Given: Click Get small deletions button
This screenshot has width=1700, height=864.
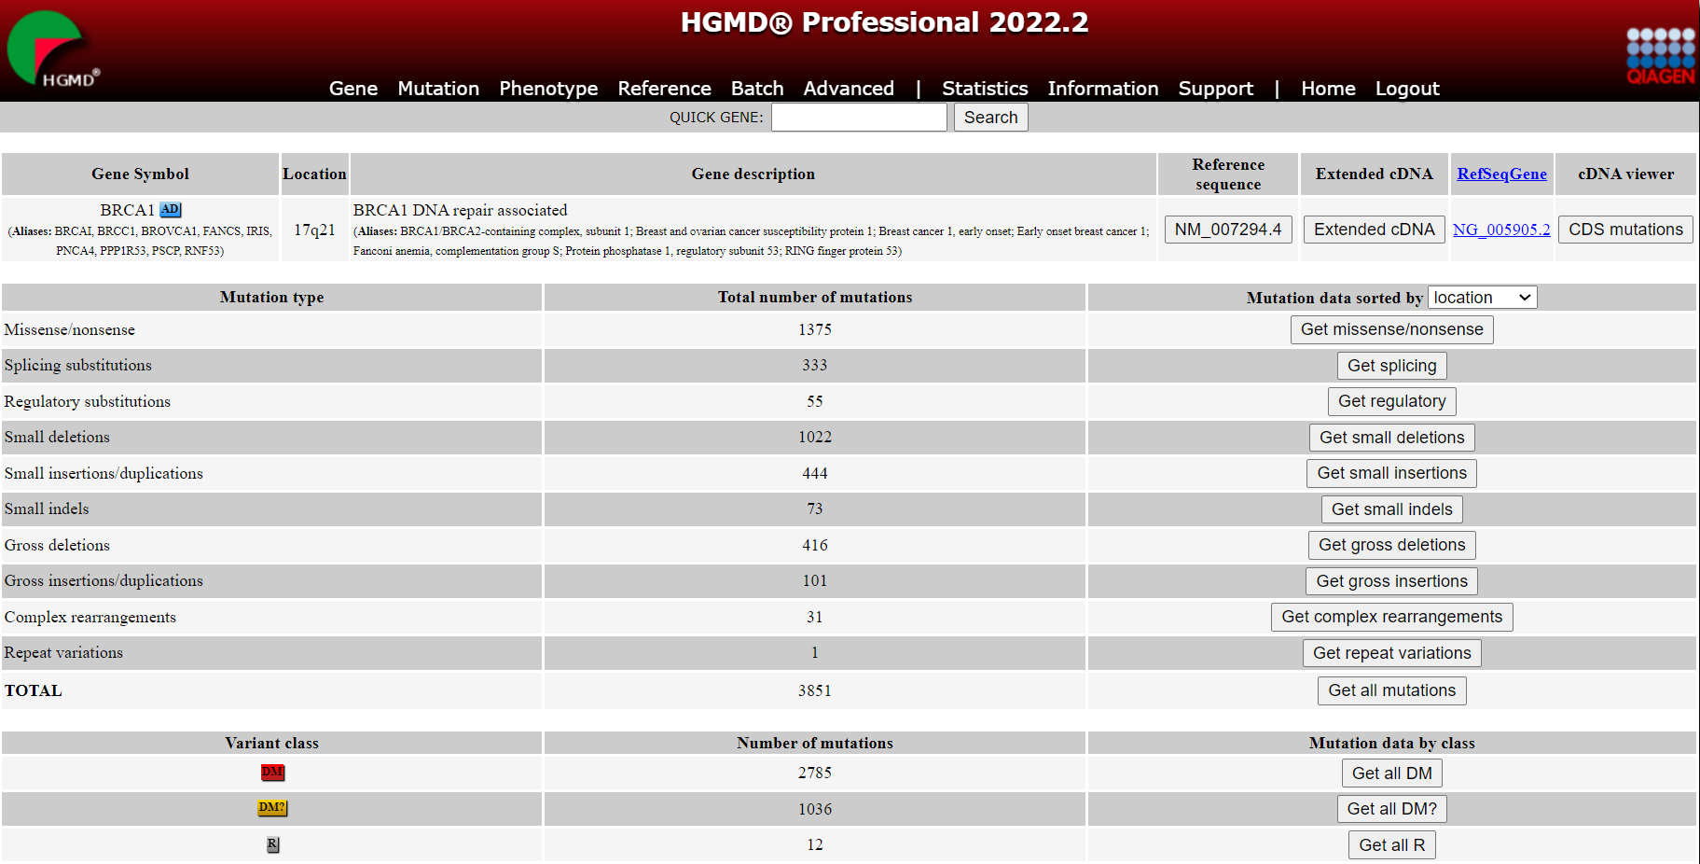Looking at the screenshot, I should [x=1391, y=438].
